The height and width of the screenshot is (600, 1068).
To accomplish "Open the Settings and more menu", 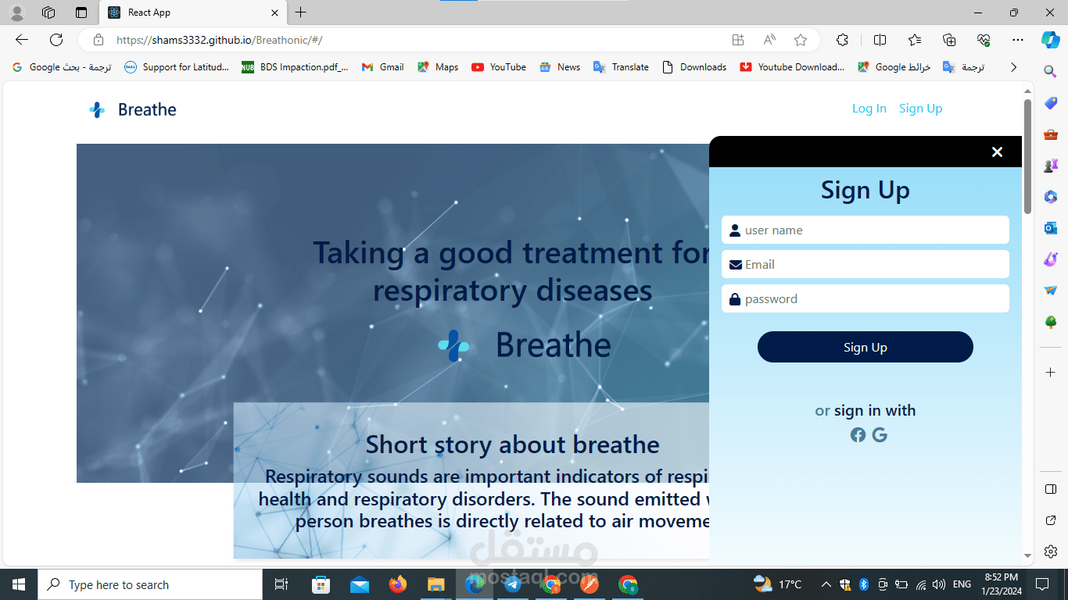I will pyautogui.click(x=1018, y=40).
